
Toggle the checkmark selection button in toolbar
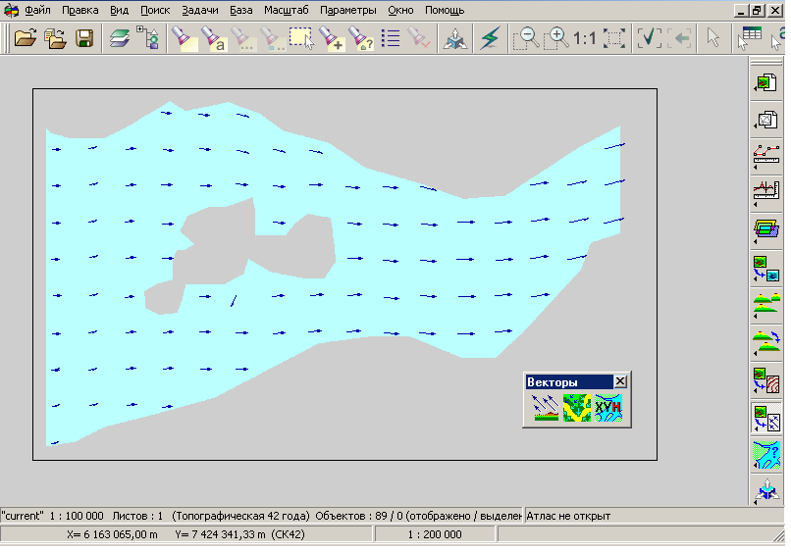(x=649, y=39)
